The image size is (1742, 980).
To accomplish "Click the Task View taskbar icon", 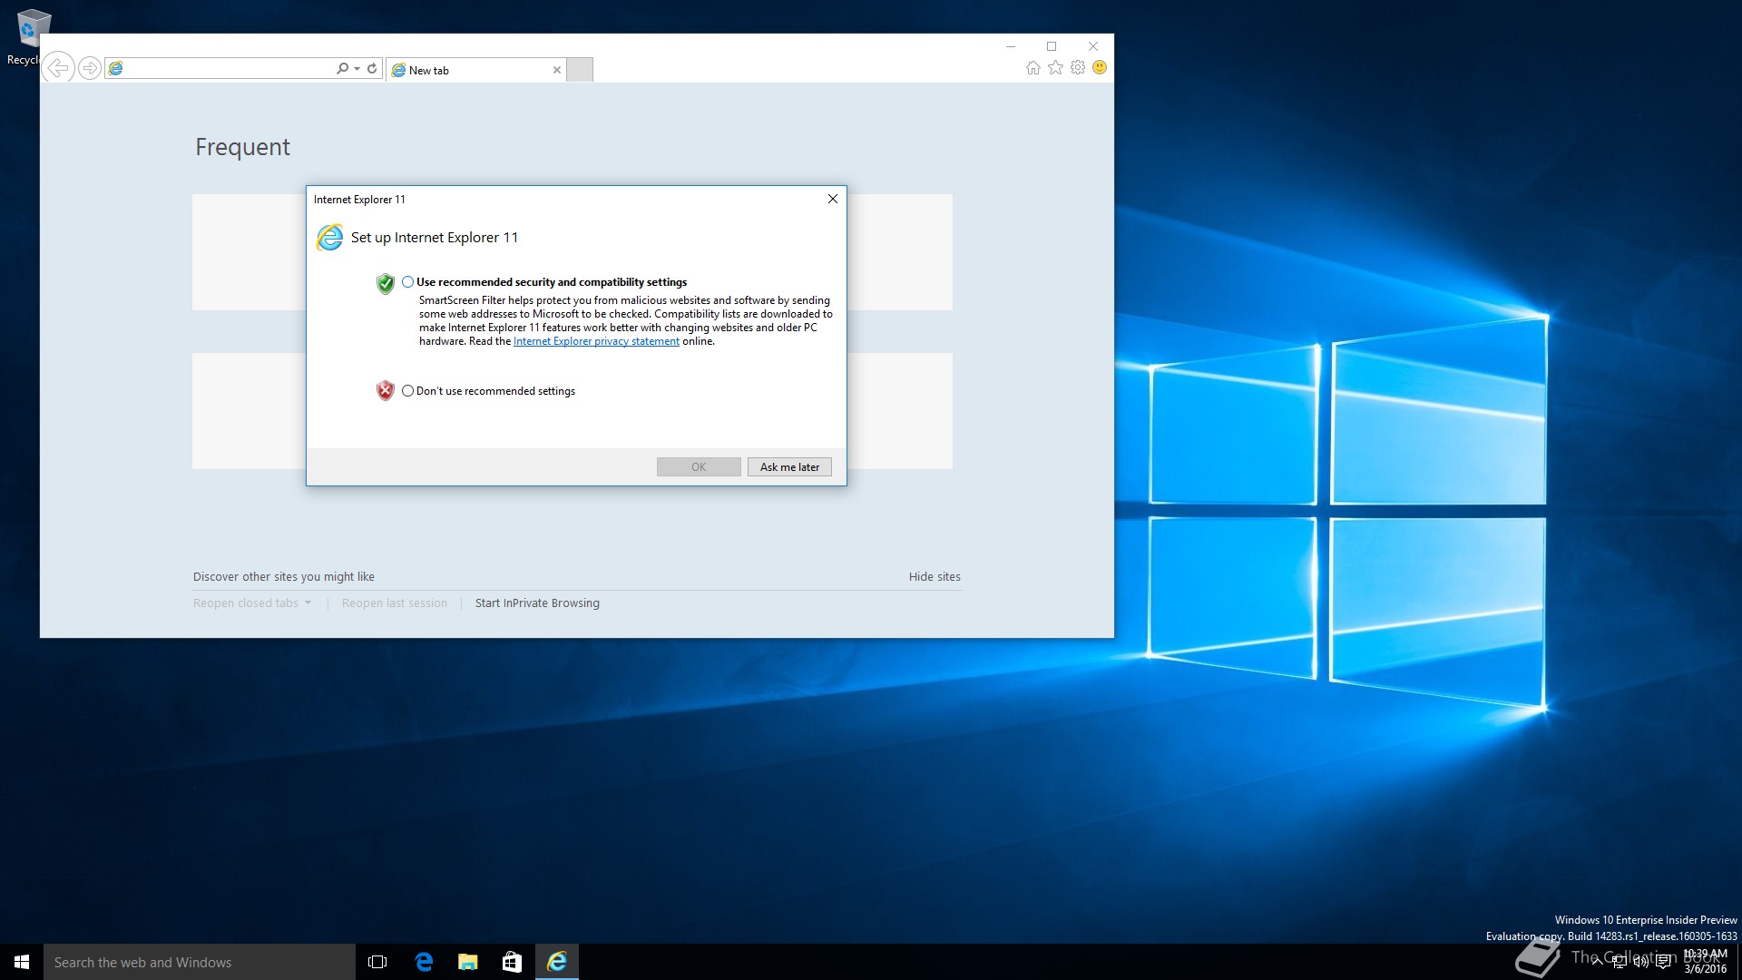I will (x=377, y=962).
